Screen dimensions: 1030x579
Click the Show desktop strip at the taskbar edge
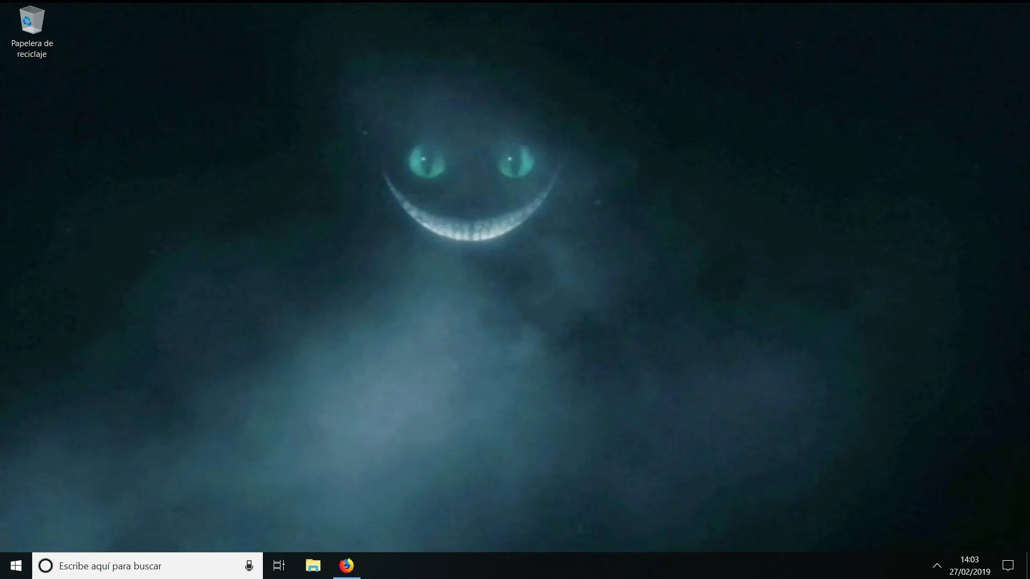(x=1028, y=566)
